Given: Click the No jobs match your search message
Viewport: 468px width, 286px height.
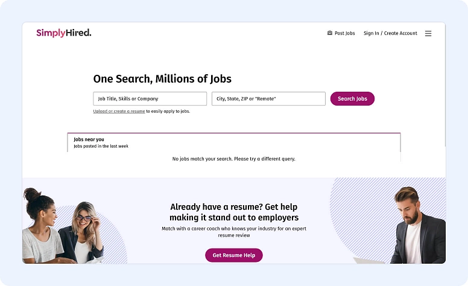Looking at the screenshot, I should pos(234,159).
